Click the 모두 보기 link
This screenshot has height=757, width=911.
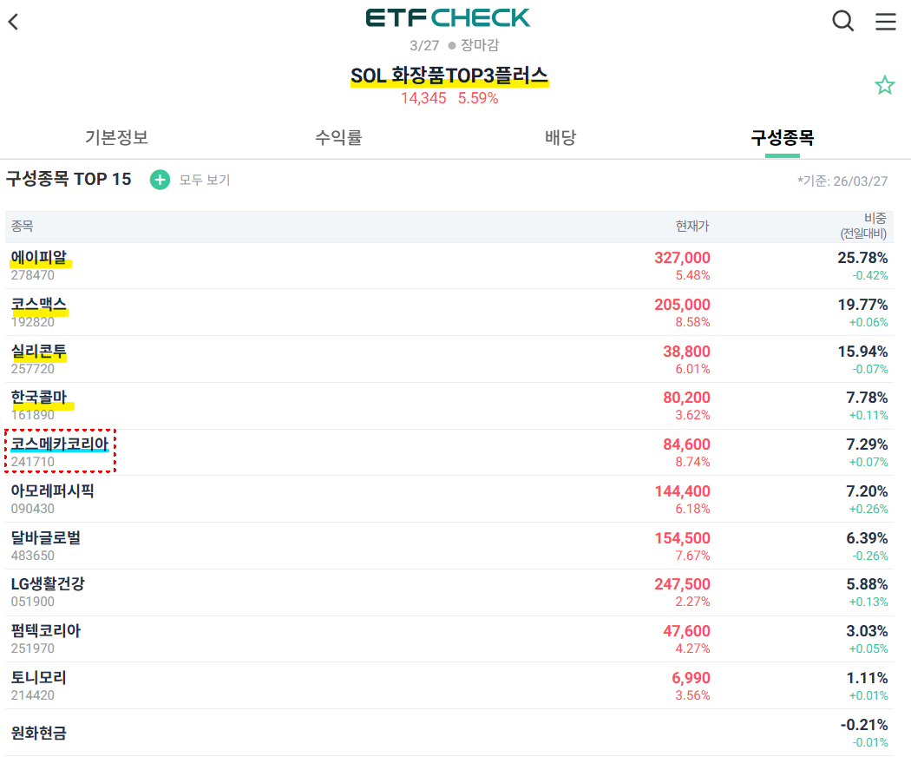tap(205, 180)
